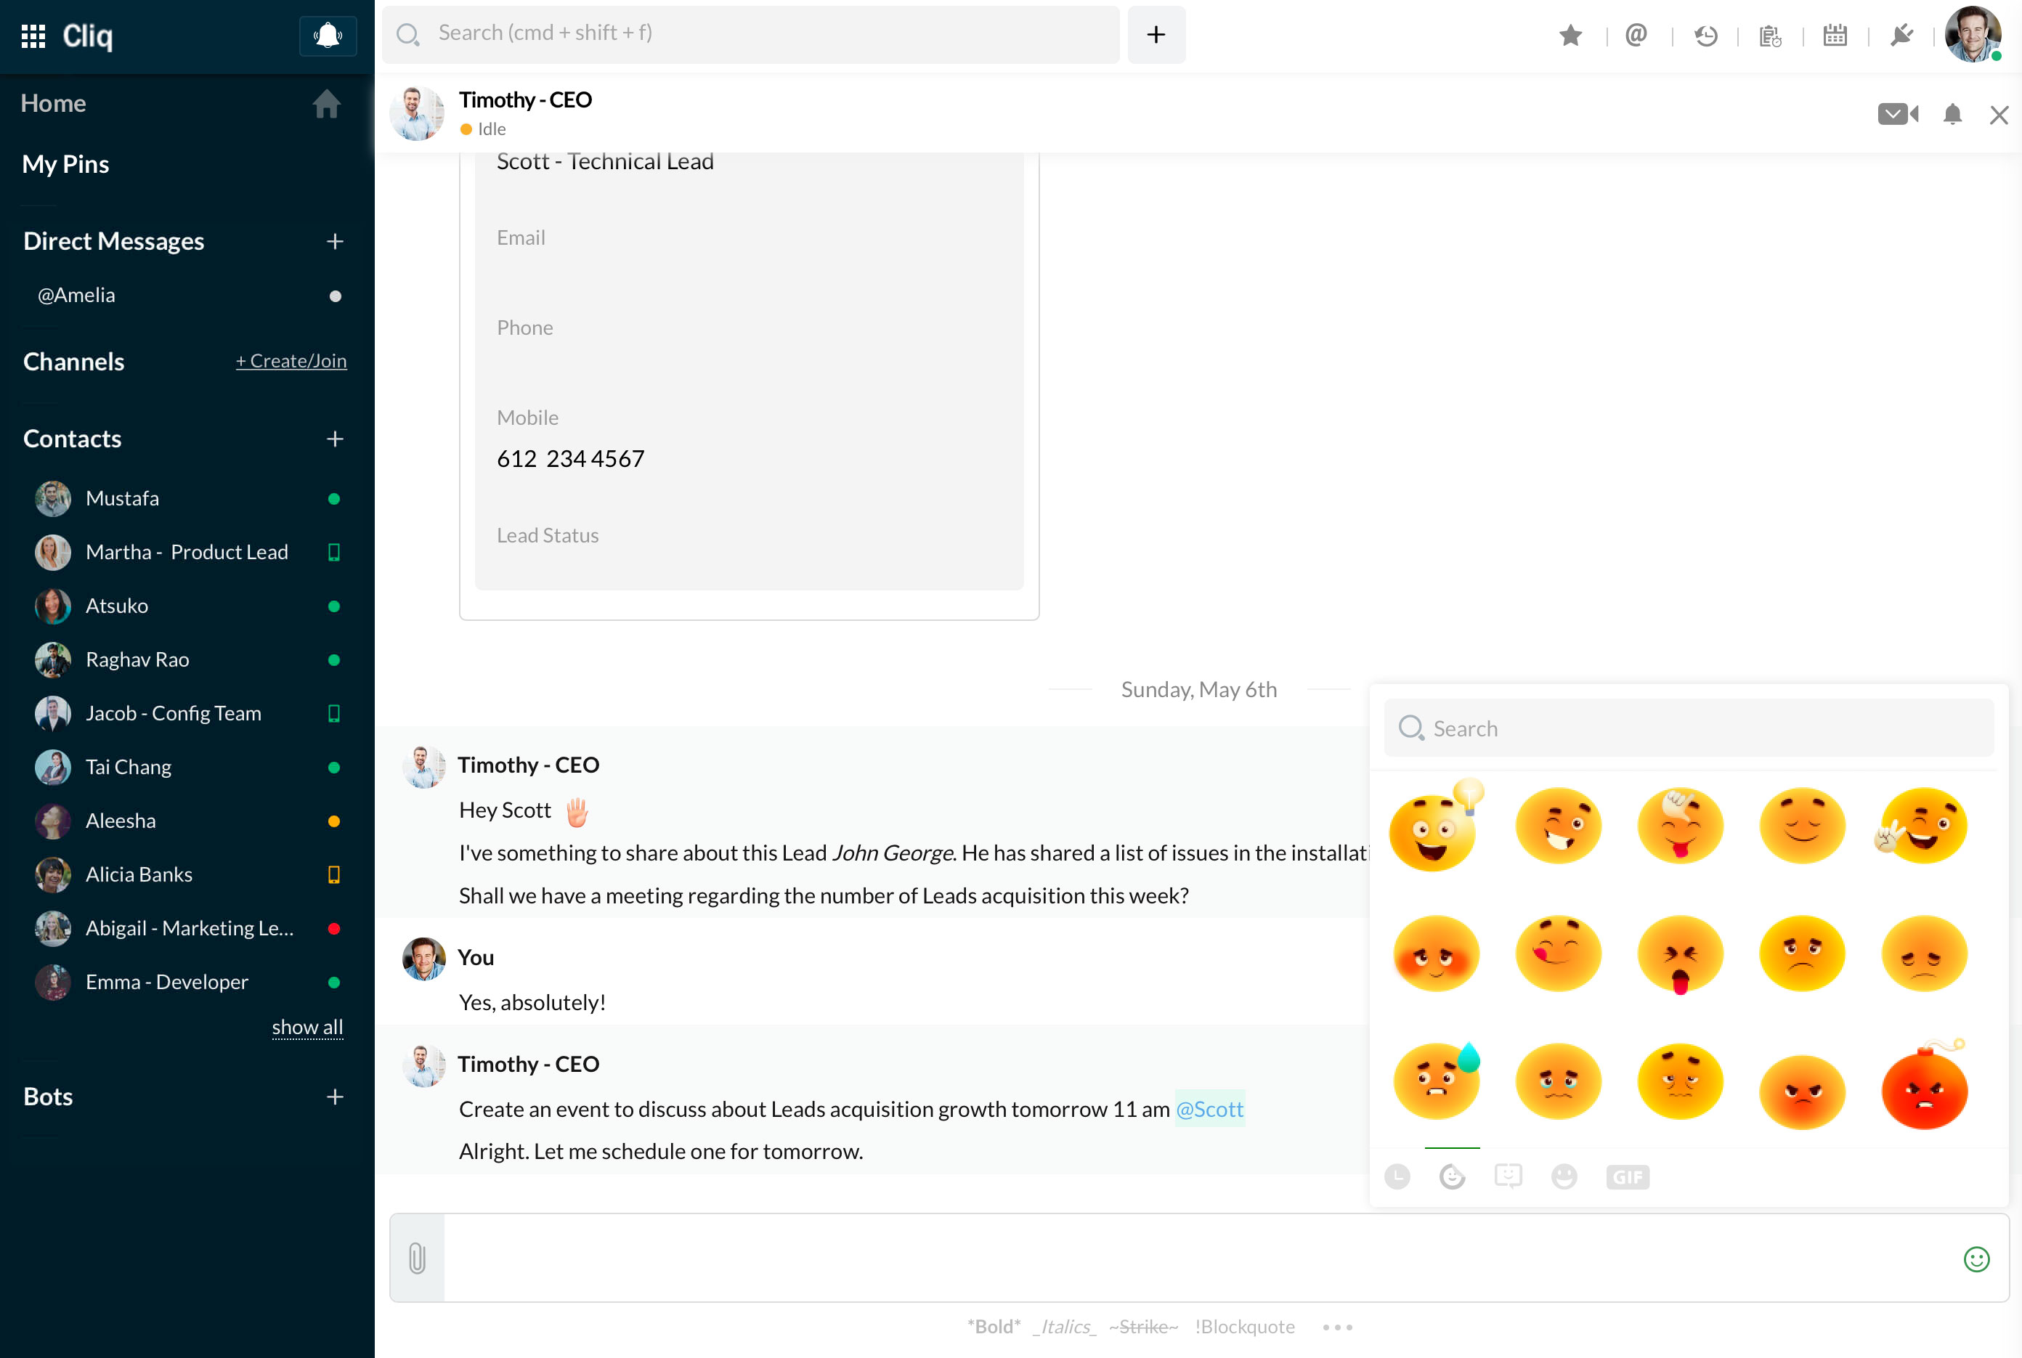Open mentions @ icon in top bar
The width and height of the screenshot is (2022, 1358).
tap(1636, 36)
